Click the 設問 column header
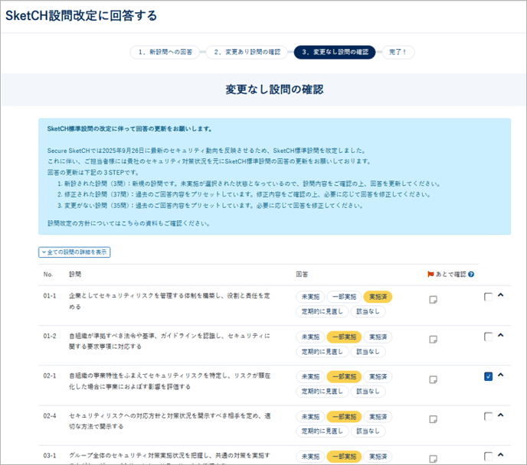The height and width of the screenshot is (465, 527). tap(75, 275)
